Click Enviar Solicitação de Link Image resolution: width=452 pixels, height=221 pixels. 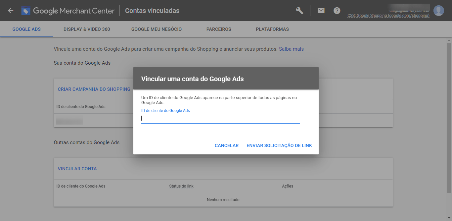pyautogui.click(x=279, y=145)
